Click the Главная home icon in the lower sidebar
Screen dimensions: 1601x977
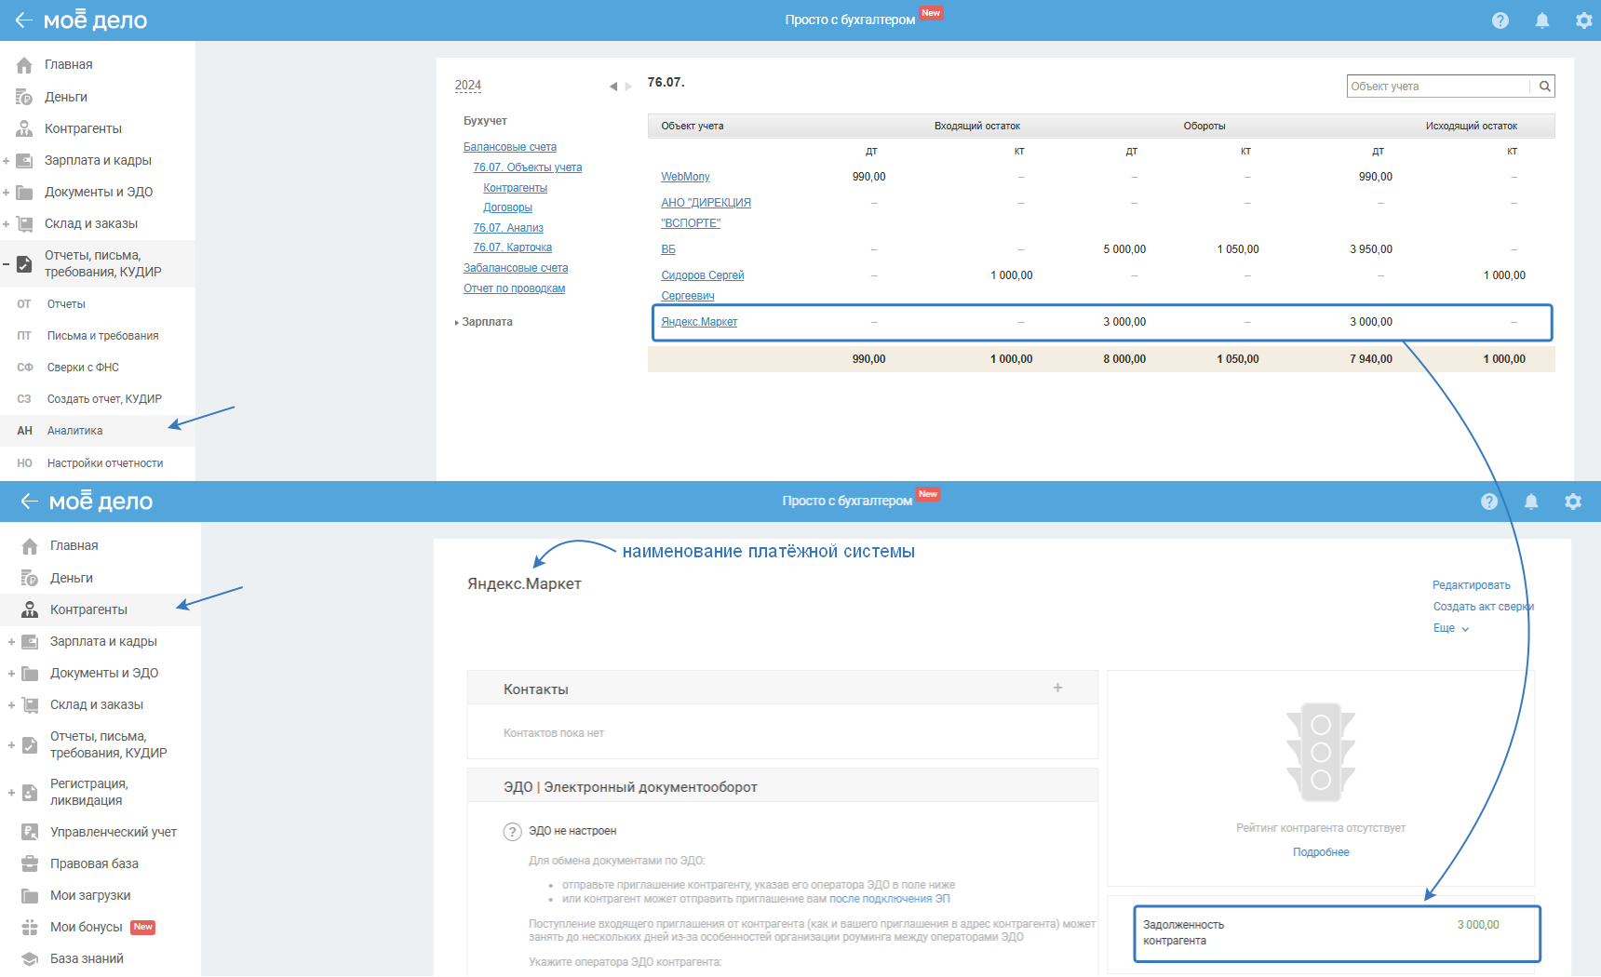[x=30, y=546]
